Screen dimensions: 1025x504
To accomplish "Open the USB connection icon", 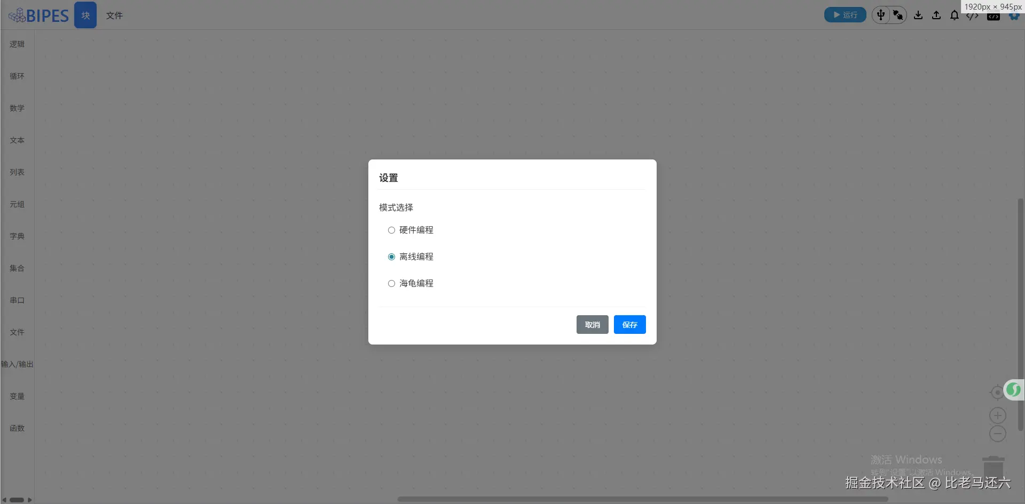I will click(x=880, y=15).
